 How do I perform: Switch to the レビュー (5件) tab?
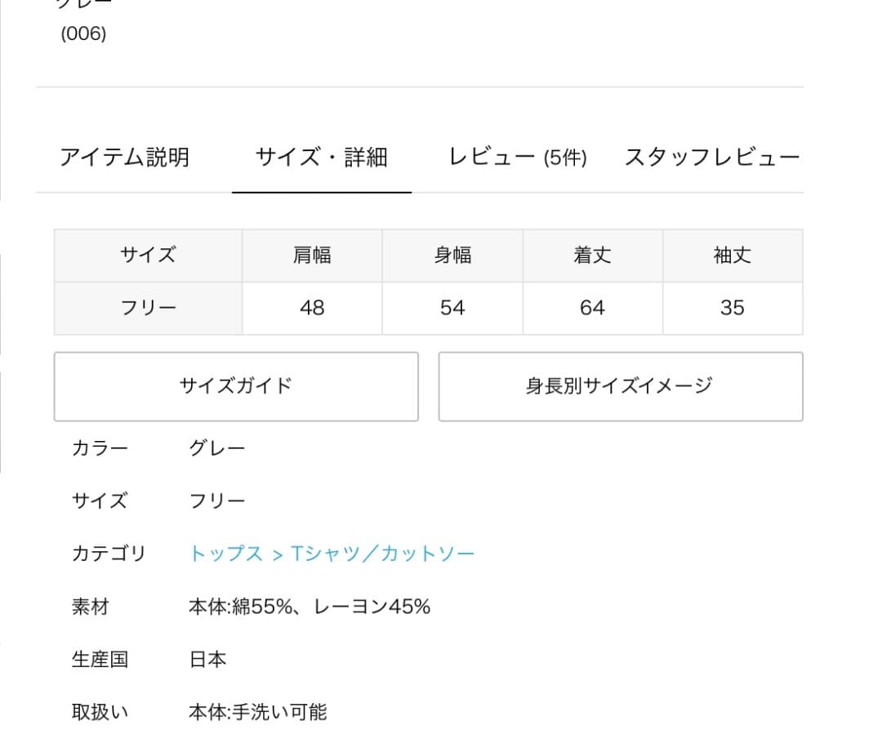pyautogui.click(x=518, y=157)
